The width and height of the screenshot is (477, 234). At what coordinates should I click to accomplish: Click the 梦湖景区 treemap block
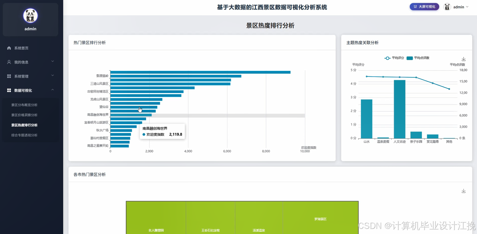(320, 218)
